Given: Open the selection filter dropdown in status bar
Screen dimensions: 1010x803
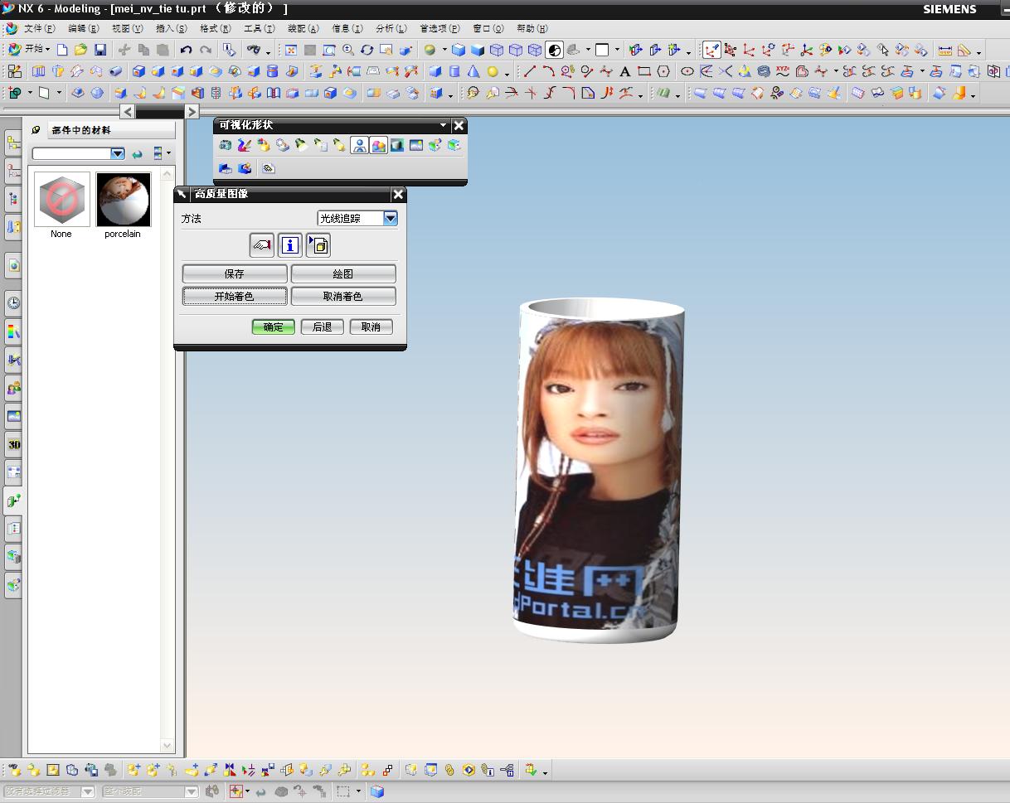Looking at the screenshot, I should pos(88,791).
